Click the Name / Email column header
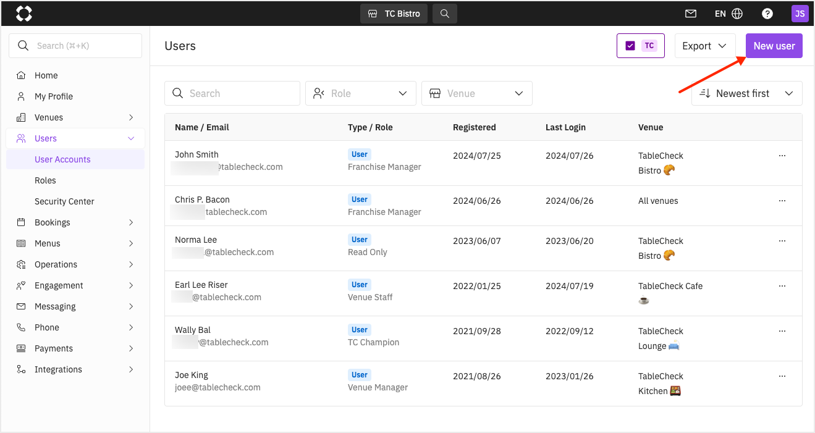 pyautogui.click(x=202, y=127)
